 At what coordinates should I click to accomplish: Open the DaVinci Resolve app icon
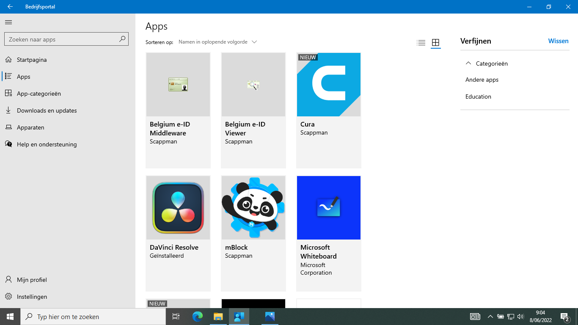tap(178, 208)
